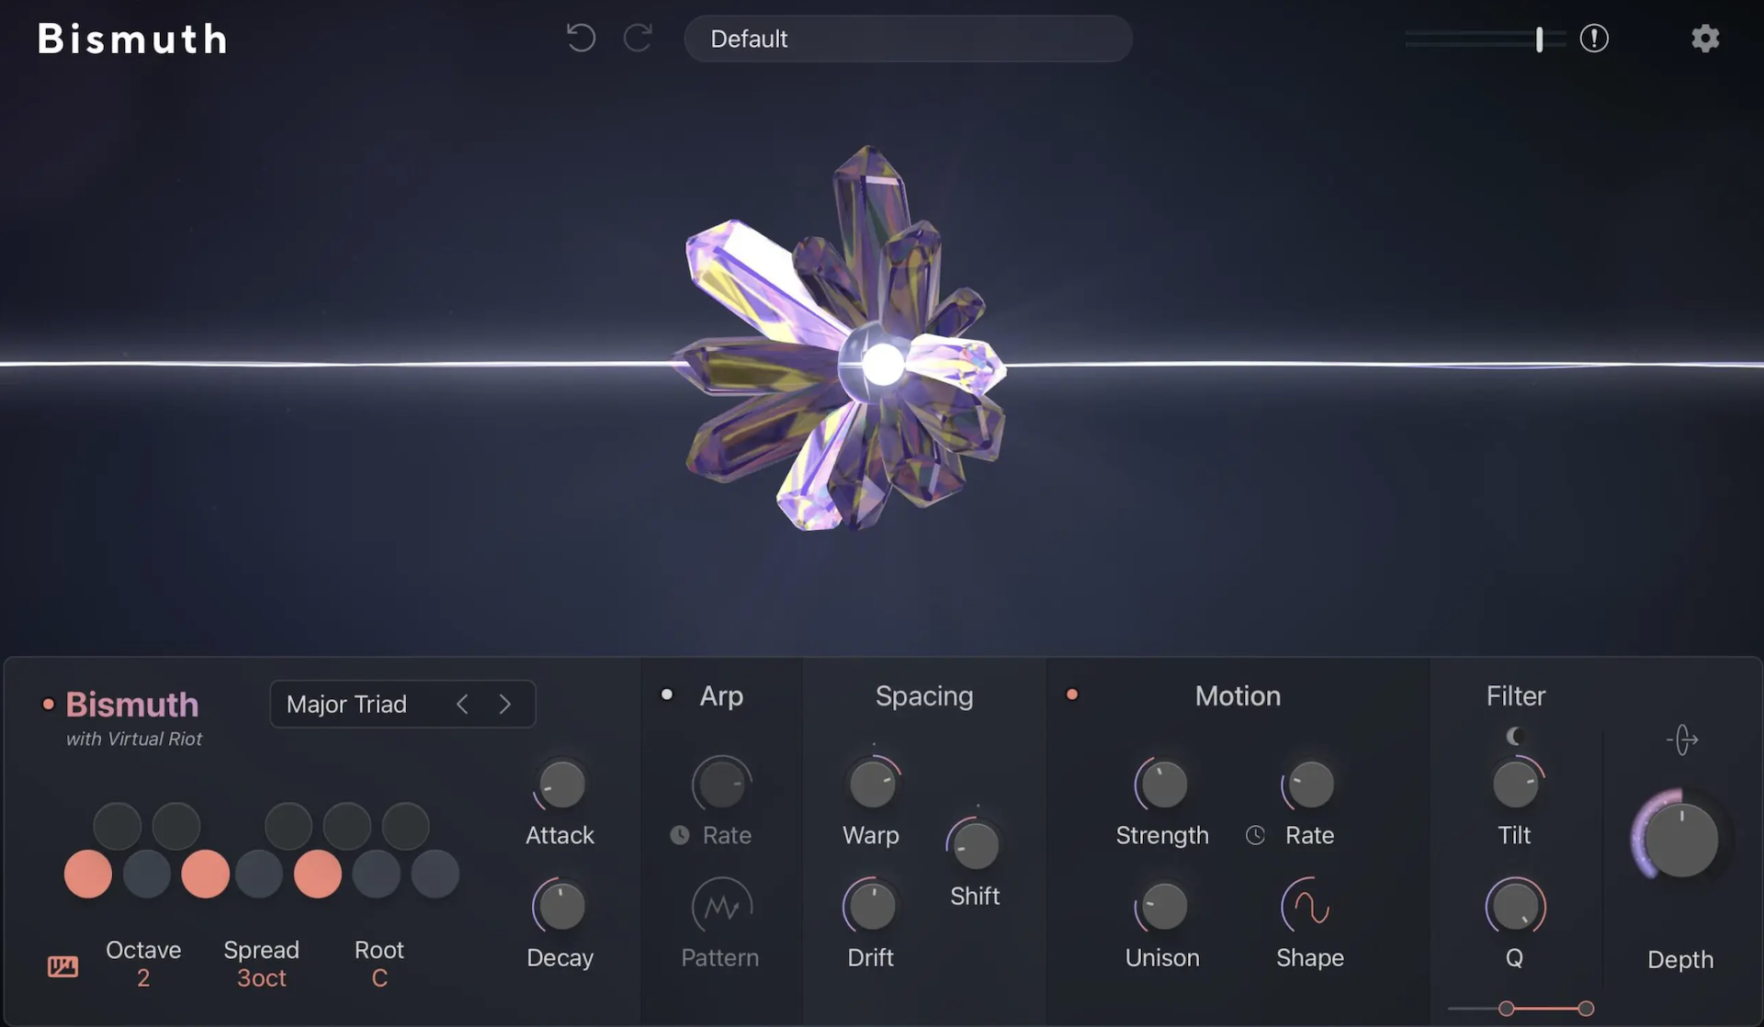The width and height of the screenshot is (1764, 1027).
Task: Open the Root value C
Action: 379,978
